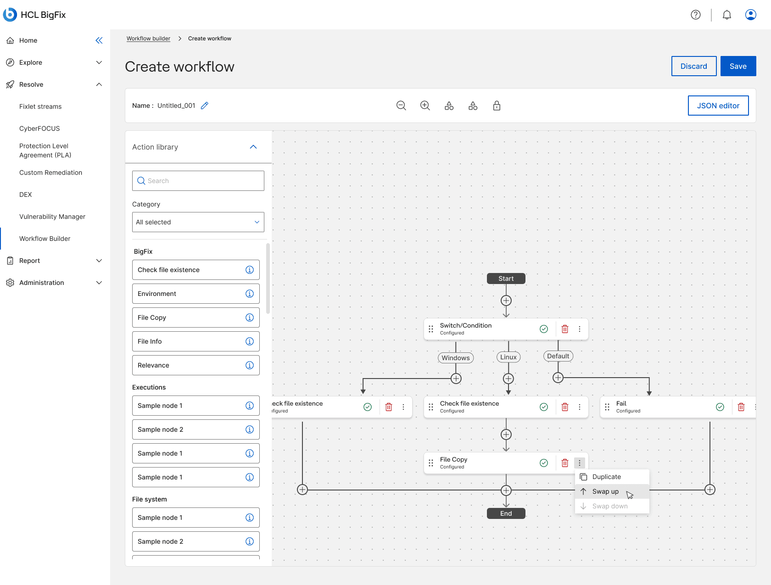Zoom out the workflow canvas
The image size is (771, 585).
pos(401,106)
